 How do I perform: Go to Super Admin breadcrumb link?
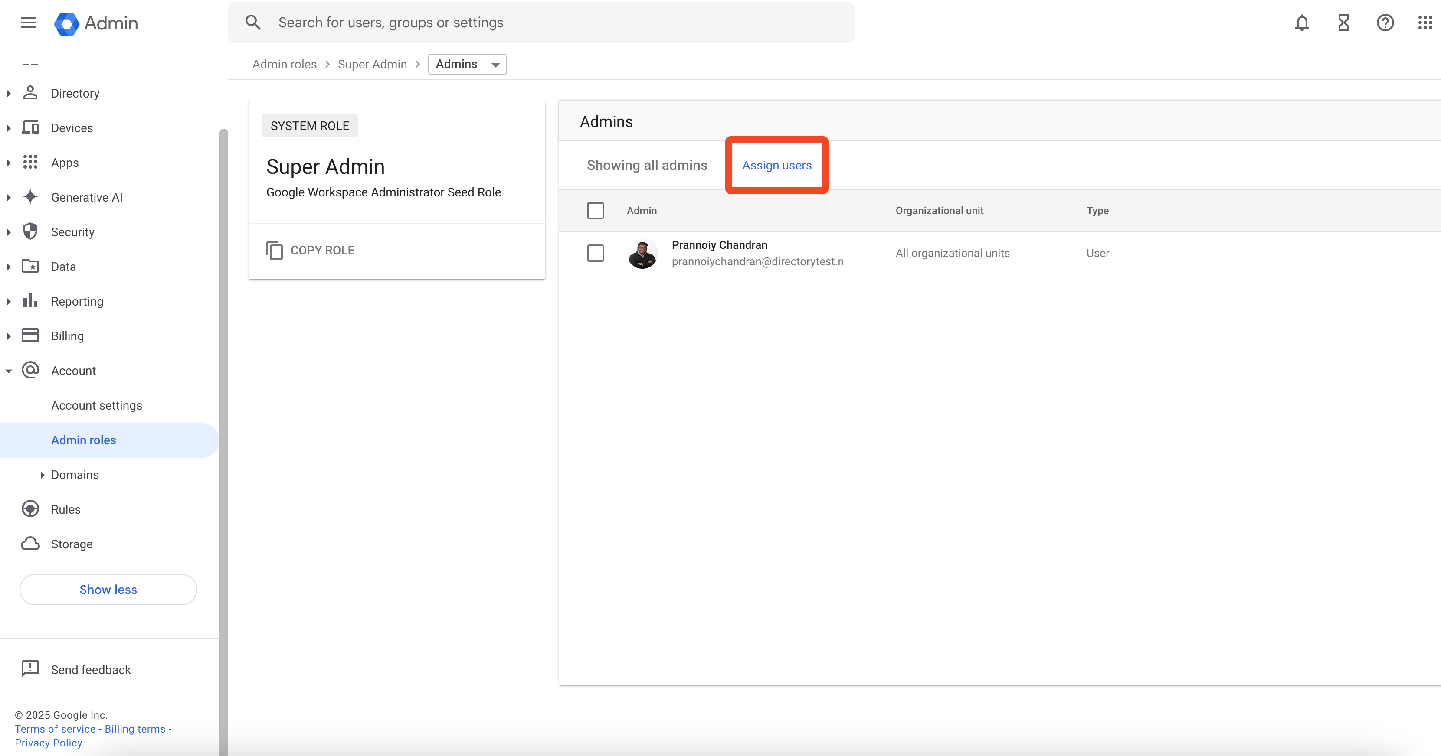(372, 64)
